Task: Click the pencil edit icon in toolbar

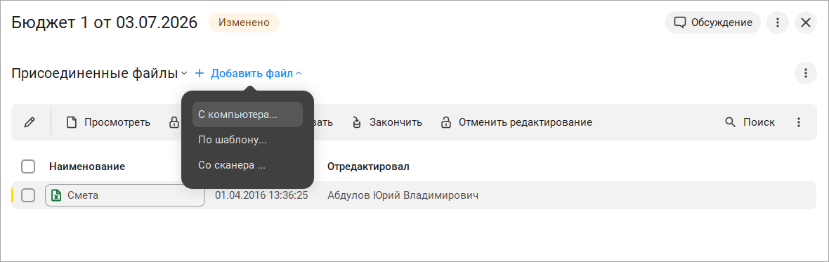Action: click(x=30, y=122)
